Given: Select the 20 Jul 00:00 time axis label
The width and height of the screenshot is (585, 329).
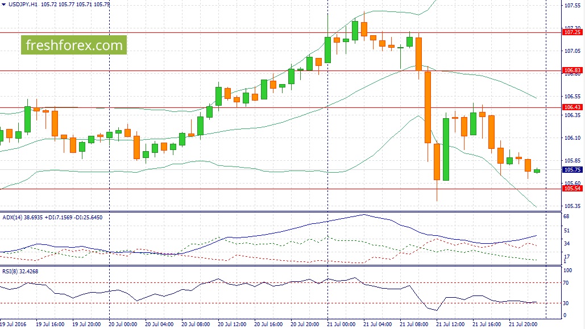Looking at the screenshot, I should click(123, 324).
